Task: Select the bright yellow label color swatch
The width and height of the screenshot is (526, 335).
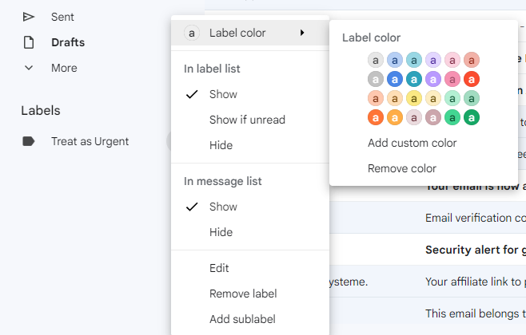Action: (x=414, y=98)
